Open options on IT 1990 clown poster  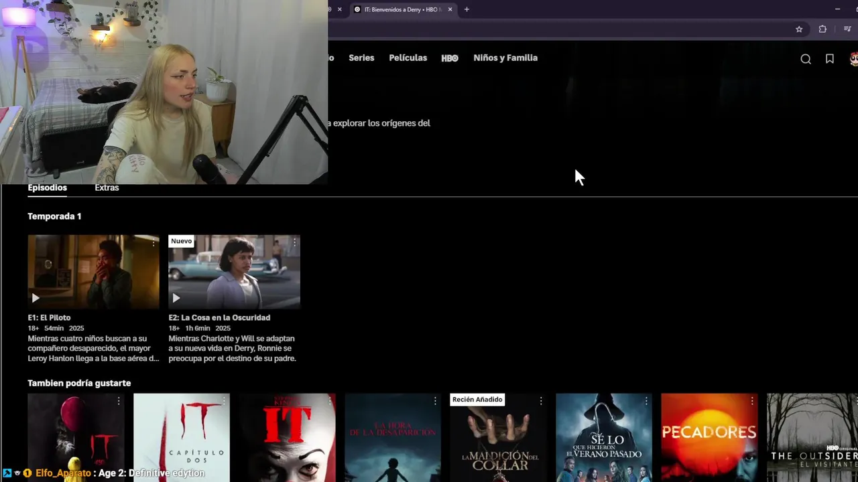pos(330,401)
